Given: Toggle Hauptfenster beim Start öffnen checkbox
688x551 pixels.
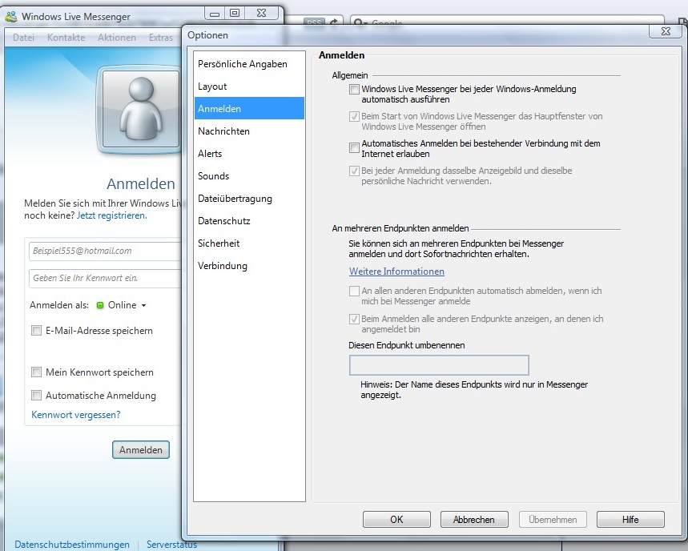Looking at the screenshot, I should pyautogui.click(x=354, y=117).
